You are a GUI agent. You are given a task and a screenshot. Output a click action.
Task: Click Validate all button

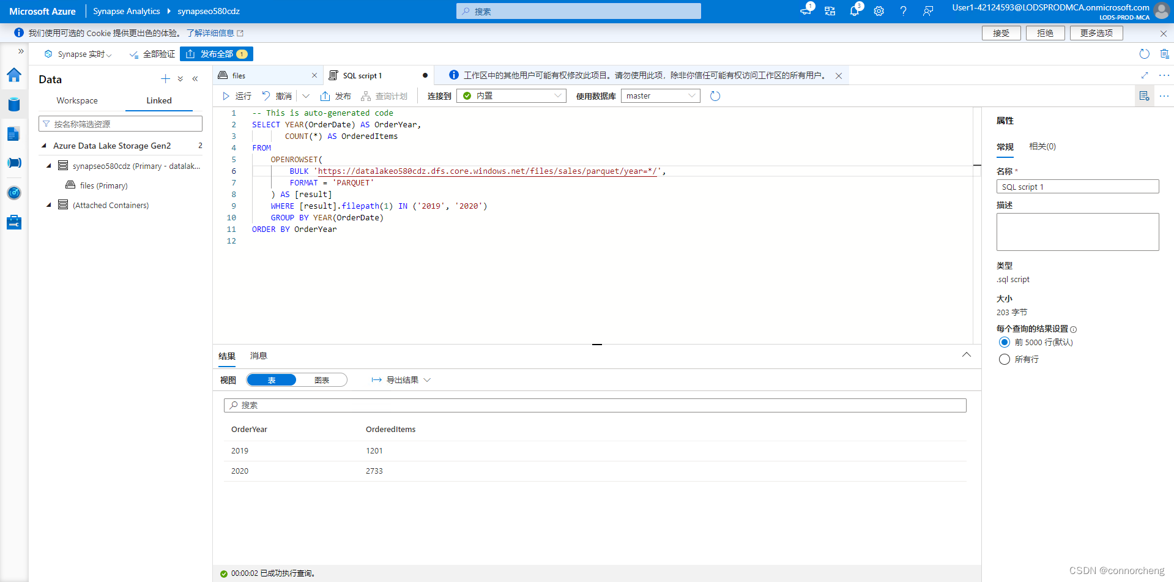152,54
